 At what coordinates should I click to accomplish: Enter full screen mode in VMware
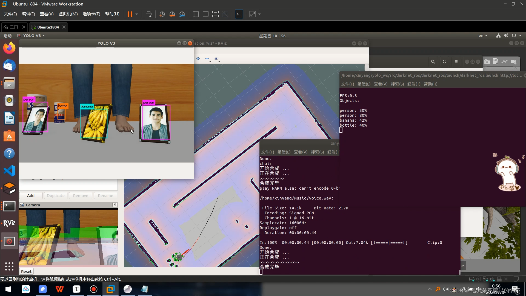coord(216,14)
